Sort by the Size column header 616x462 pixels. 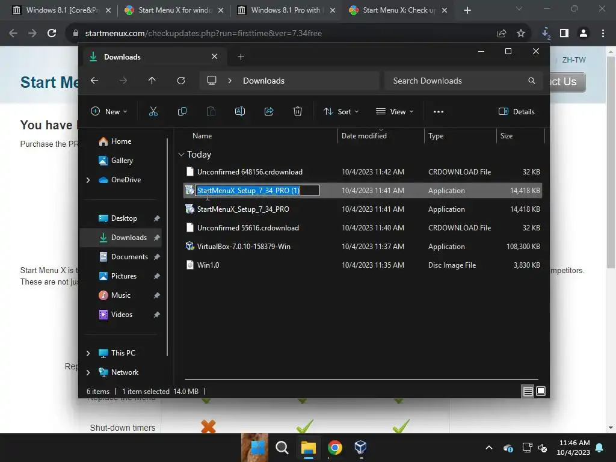507,136
